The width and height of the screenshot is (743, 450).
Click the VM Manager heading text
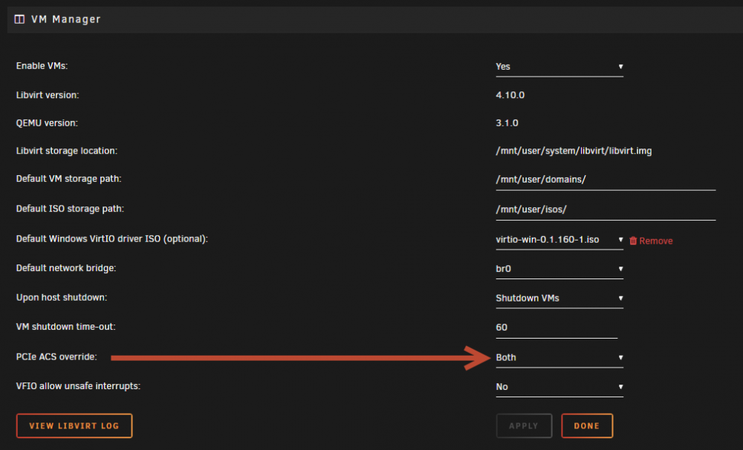(x=66, y=19)
